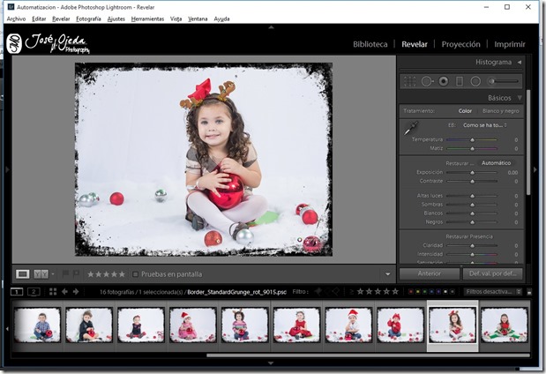This screenshot has height=374, width=546.
Task: Open Before/After view options arrow
Action: (x=53, y=274)
